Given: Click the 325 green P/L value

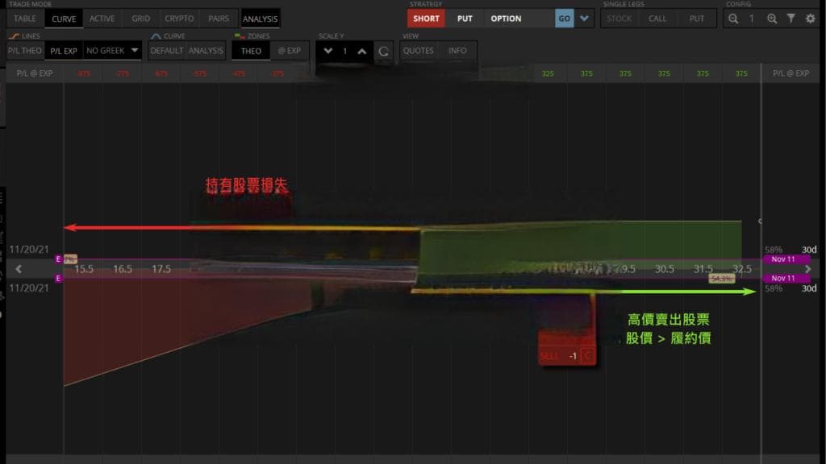Looking at the screenshot, I should (x=548, y=73).
